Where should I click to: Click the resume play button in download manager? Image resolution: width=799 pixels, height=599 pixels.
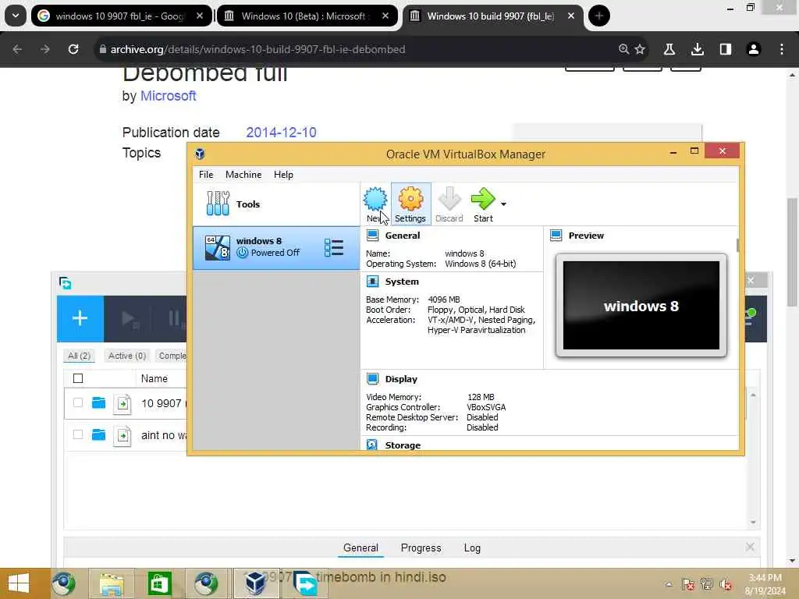point(130,319)
